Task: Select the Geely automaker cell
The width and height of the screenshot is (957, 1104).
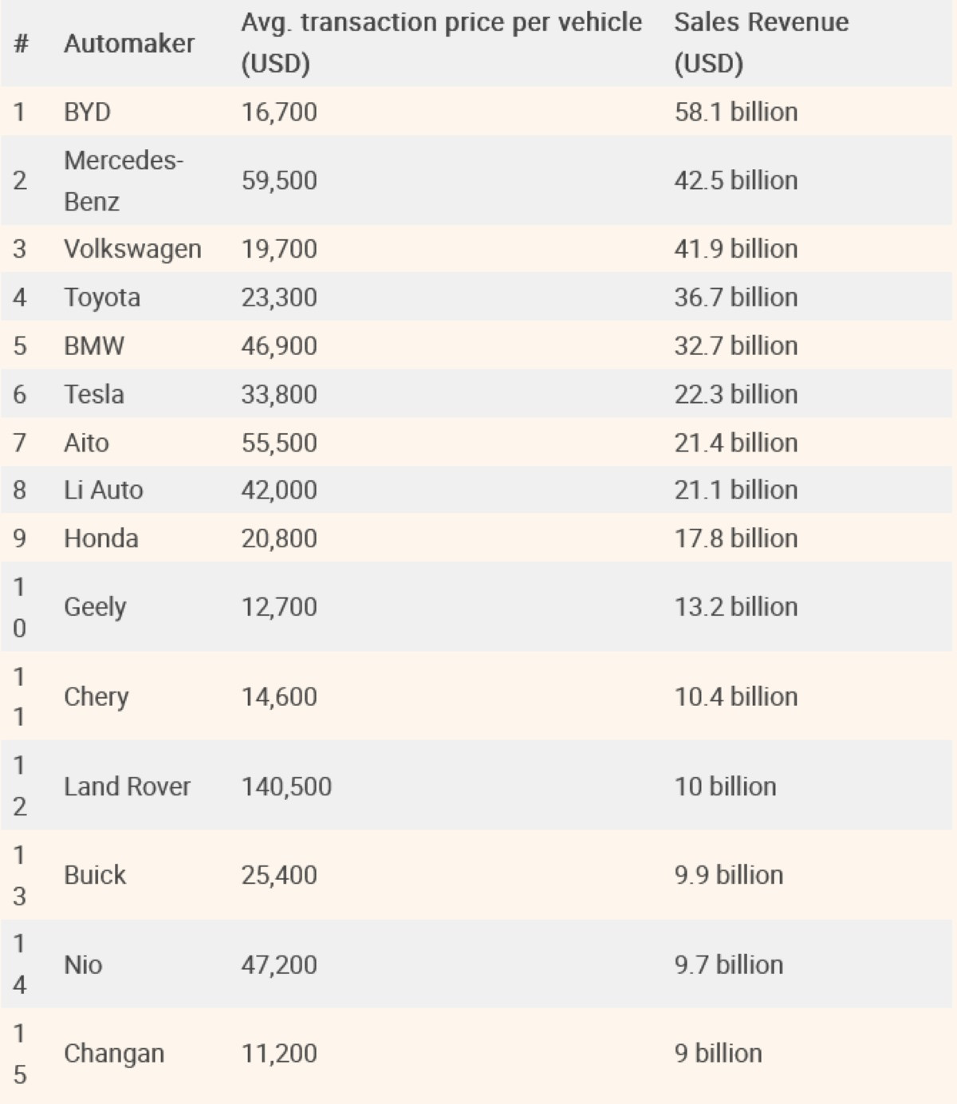Action: tap(94, 607)
